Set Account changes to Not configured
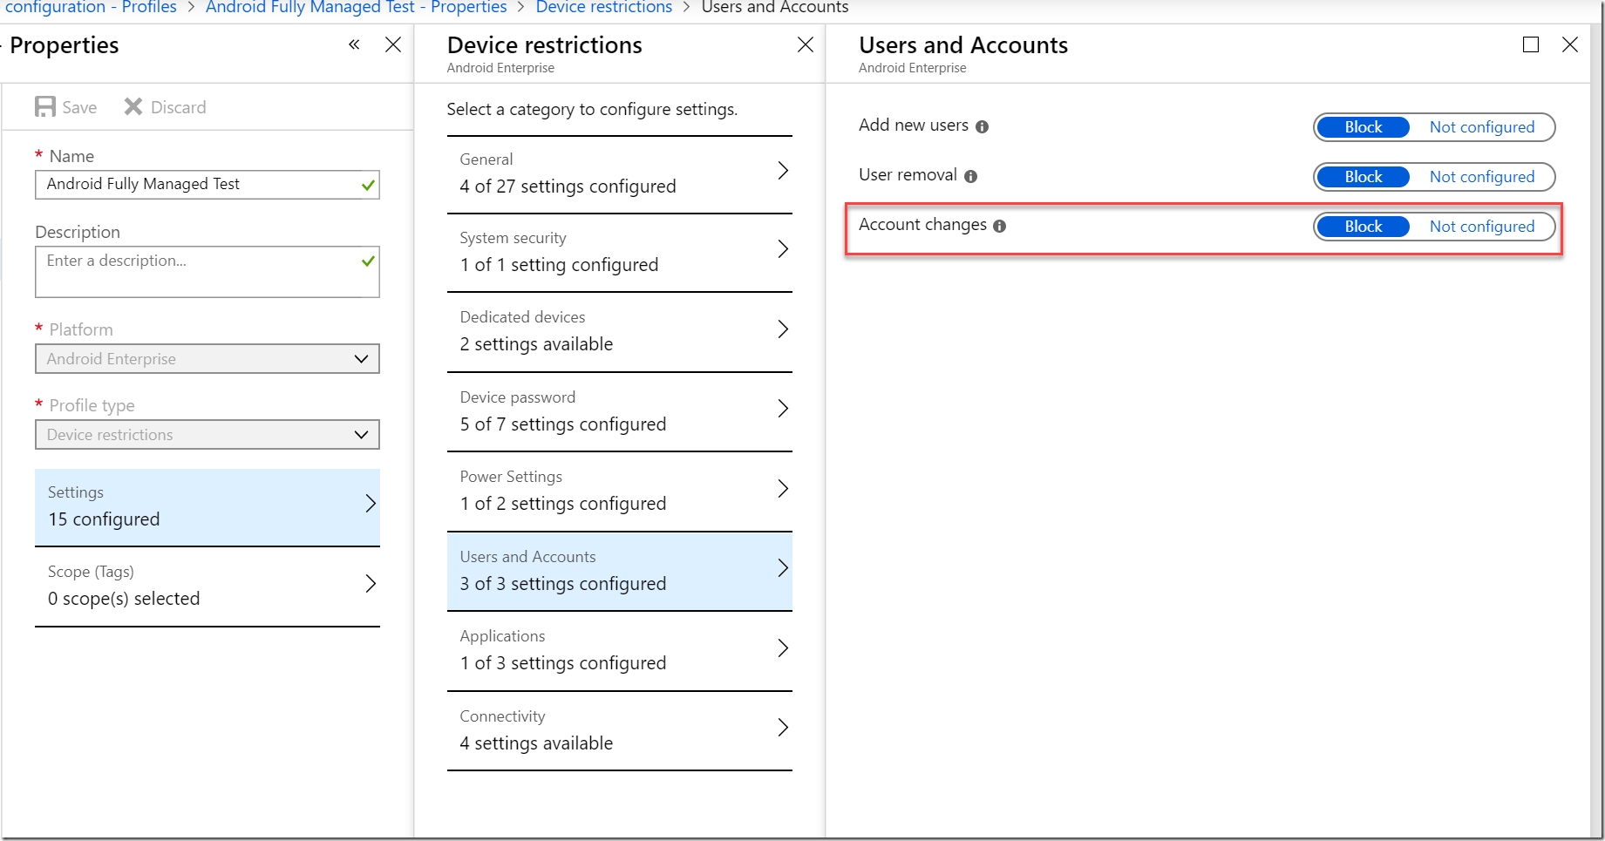The height and width of the screenshot is (841, 1605). pos(1482,226)
